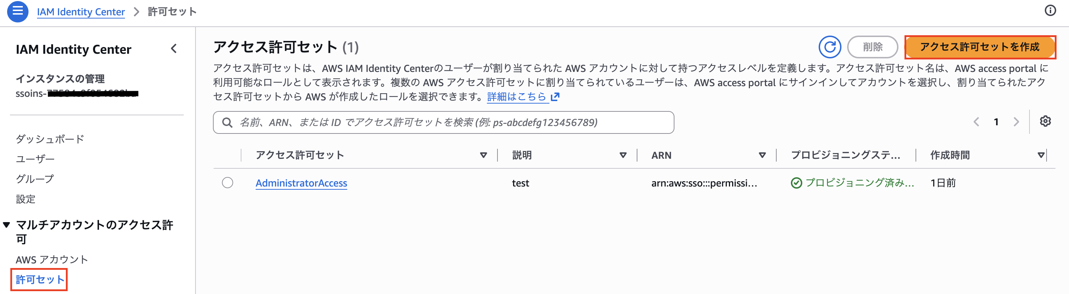Click the external link icon after 詳細はこちら

click(x=555, y=96)
